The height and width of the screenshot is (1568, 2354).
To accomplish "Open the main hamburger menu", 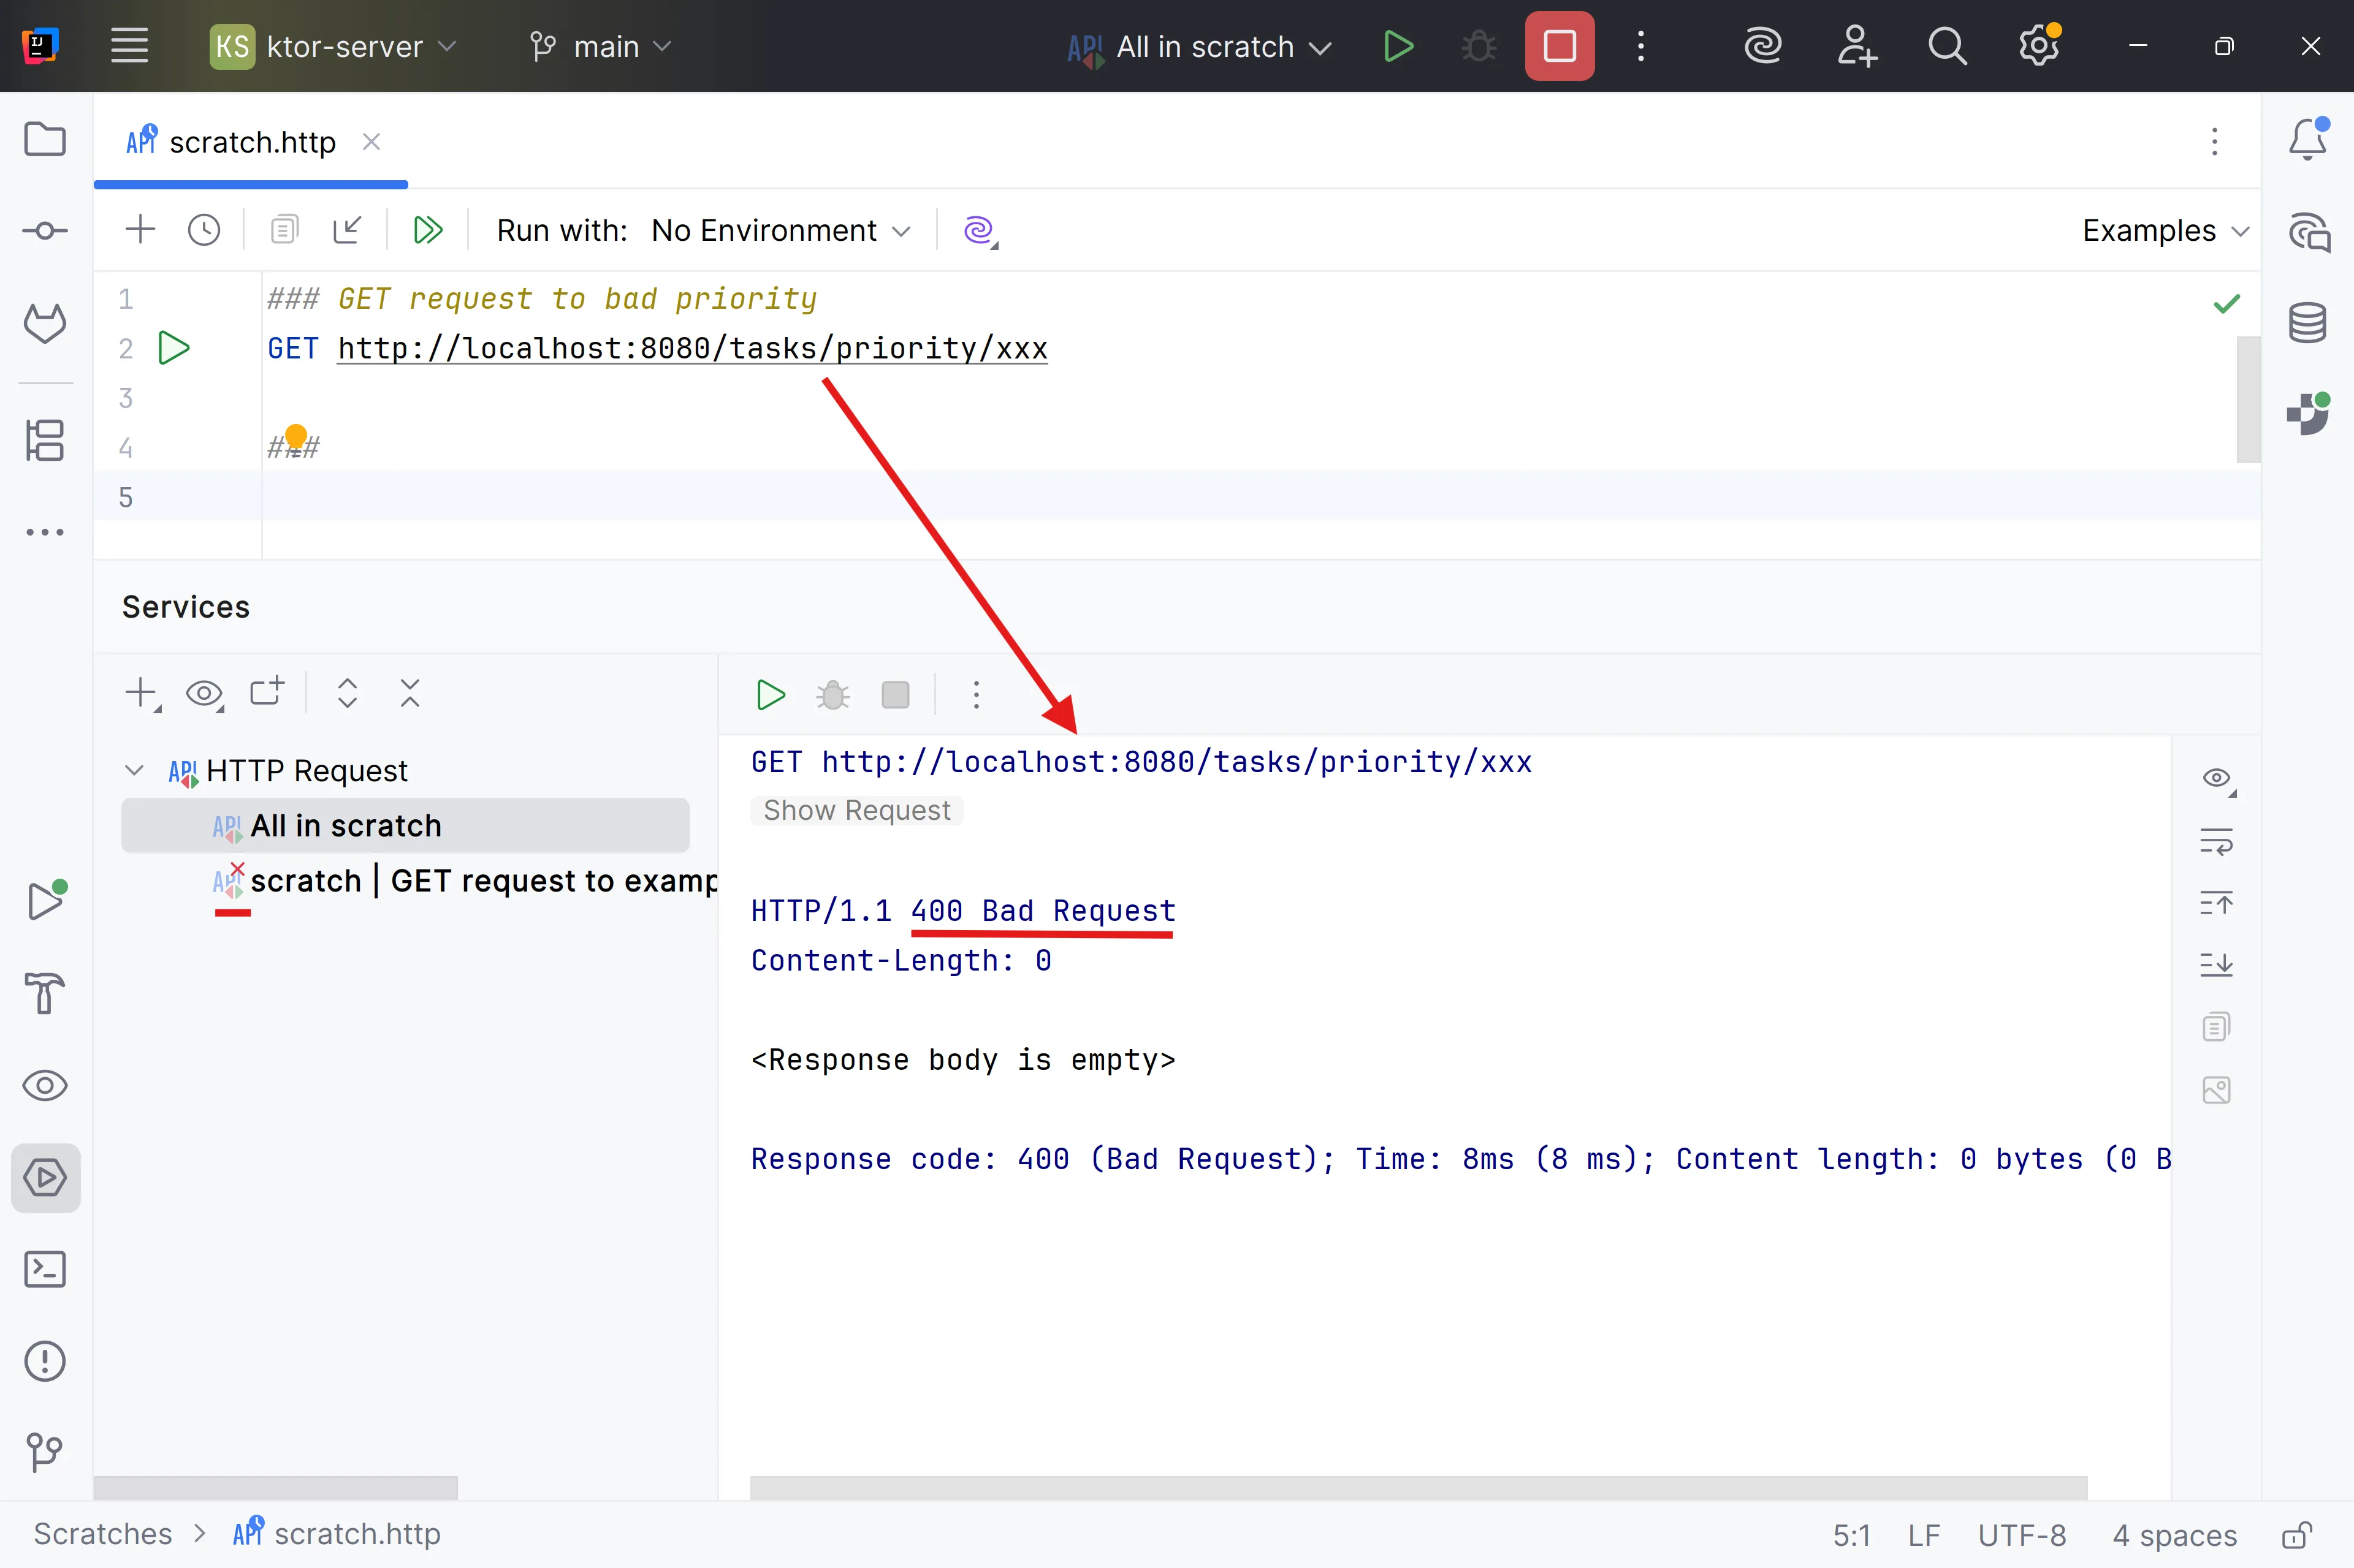I will click(129, 46).
